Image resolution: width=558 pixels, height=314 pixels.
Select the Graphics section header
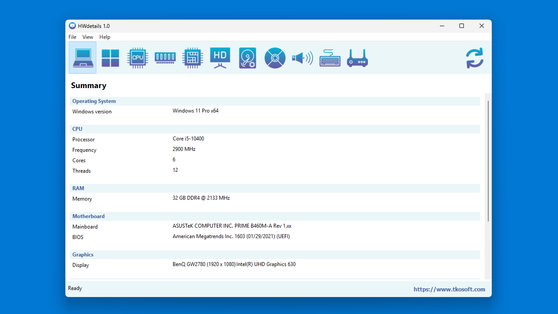(275, 255)
